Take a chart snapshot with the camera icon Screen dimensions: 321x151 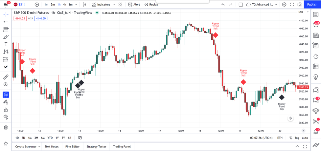(x=300, y=5)
